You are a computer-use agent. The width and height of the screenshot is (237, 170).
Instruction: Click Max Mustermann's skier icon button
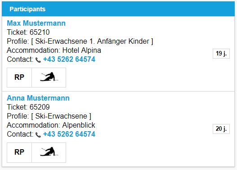tap(49, 78)
